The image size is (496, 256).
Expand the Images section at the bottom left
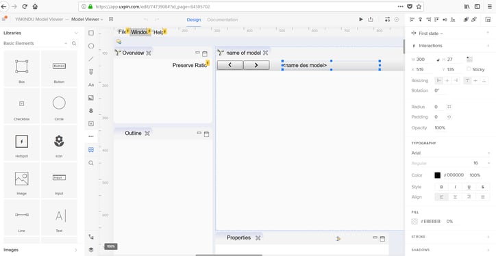tap(76, 250)
